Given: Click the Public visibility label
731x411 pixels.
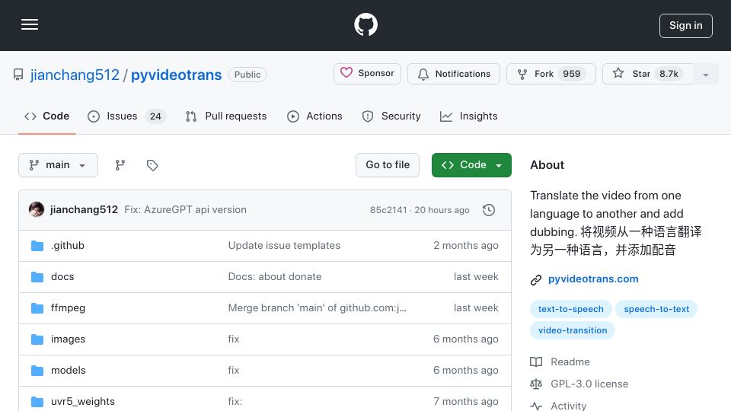Looking at the screenshot, I should point(247,75).
